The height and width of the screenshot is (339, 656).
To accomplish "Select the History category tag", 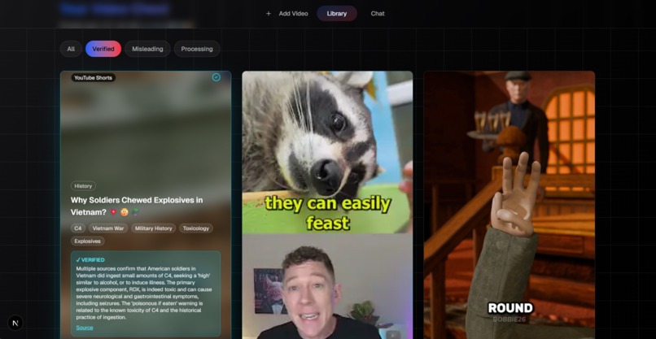I will (x=83, y=186).
